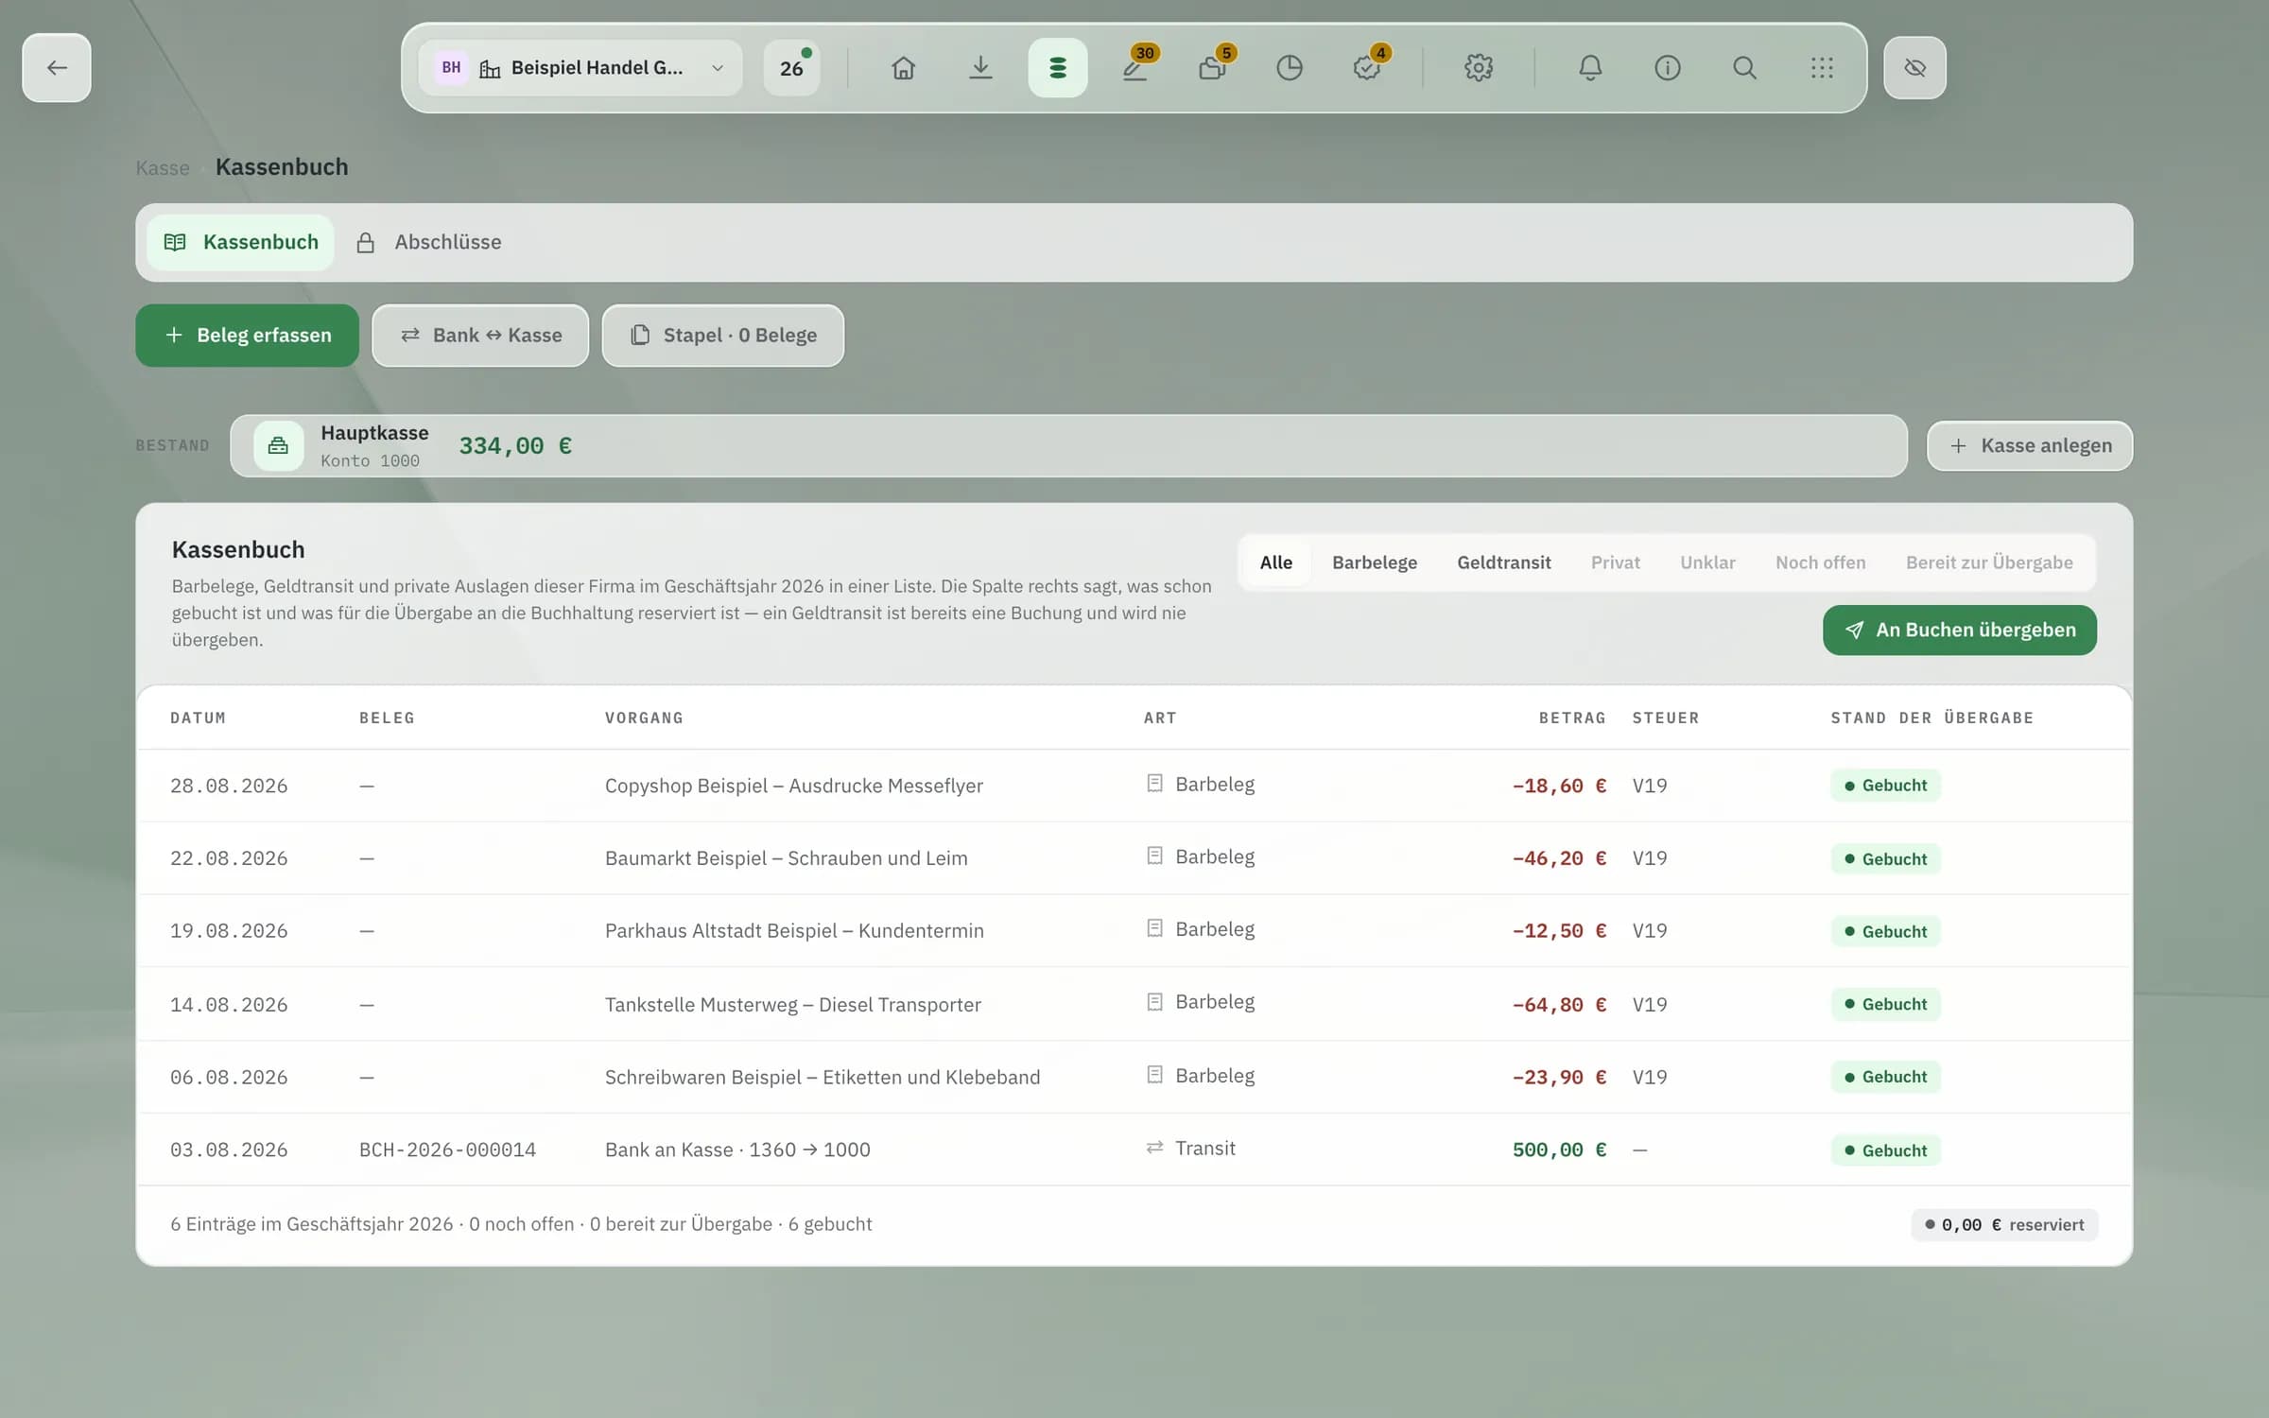
Task: Click the 0,00 € reserviert badge
Action: 2004,1224
